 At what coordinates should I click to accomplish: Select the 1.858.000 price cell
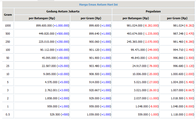(42, 98)
